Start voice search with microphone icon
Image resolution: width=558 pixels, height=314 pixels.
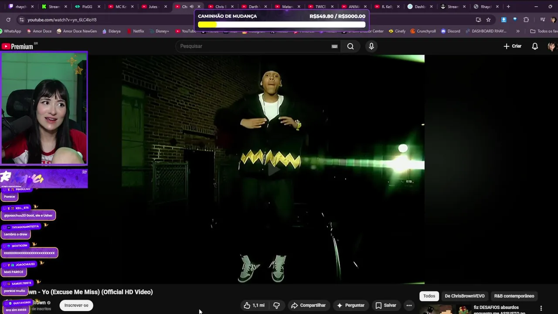[371, 46]
